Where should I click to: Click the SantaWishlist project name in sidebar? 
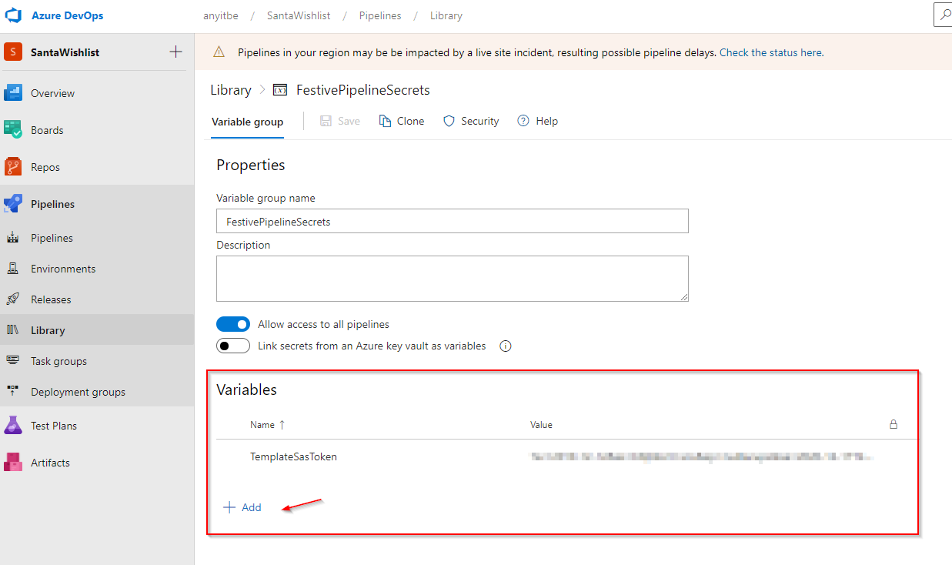65,52
